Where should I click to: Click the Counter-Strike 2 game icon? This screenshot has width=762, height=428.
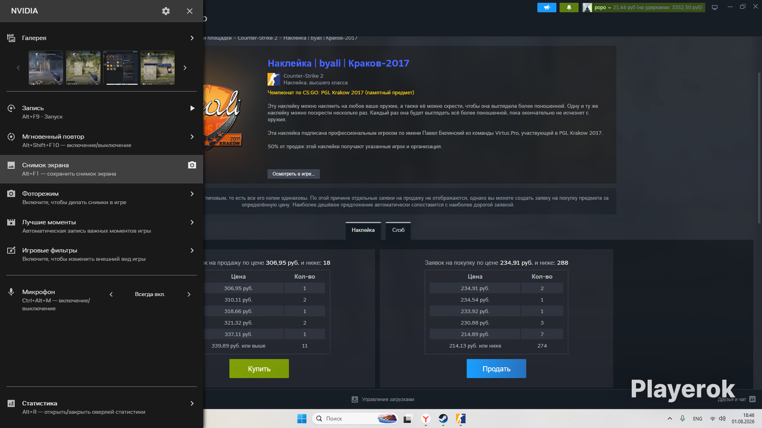pyautogui.click(x=274, y=79)
